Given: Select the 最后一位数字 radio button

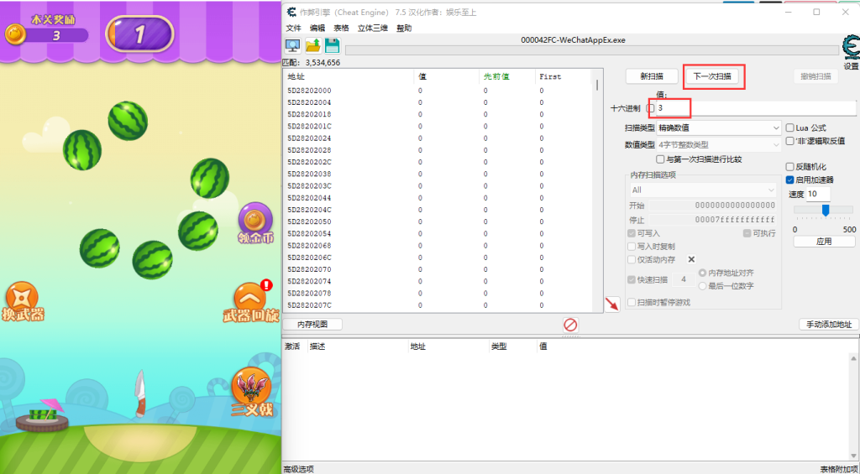Looking at the screenshot, I should pos(703,286).
